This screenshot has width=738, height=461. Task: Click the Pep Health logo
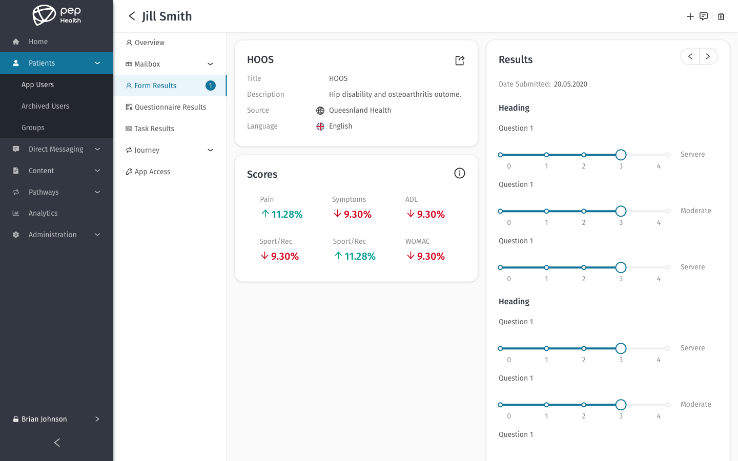pos(57,15)
